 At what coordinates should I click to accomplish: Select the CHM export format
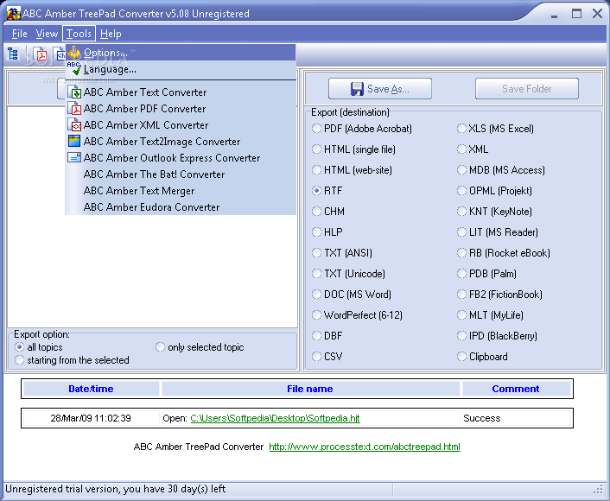[328, 212]
